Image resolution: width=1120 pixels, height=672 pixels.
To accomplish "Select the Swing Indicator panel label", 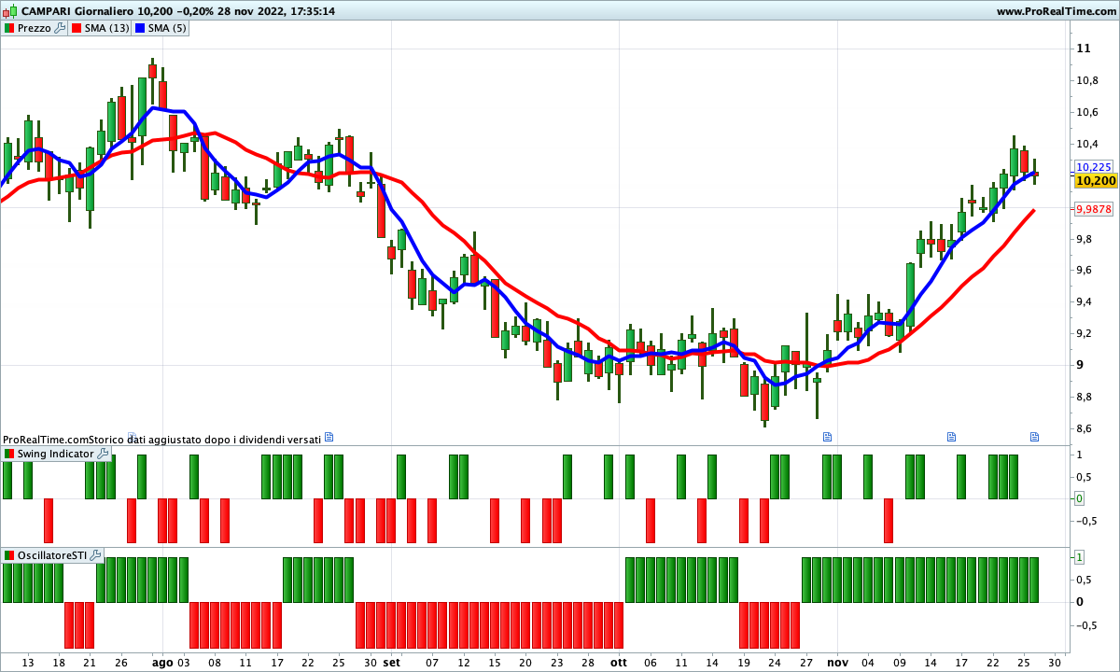I will tap(56, 454).
